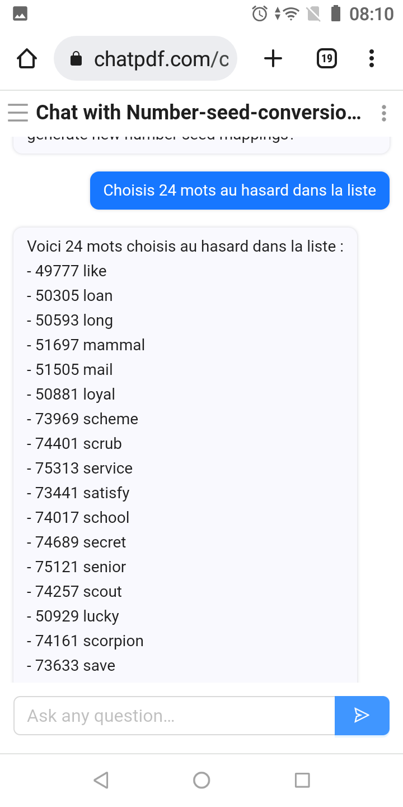This screenshot has width=403, height=807.
Task: Open a new tab with plus icon
Action: click(x=273, y=58)
